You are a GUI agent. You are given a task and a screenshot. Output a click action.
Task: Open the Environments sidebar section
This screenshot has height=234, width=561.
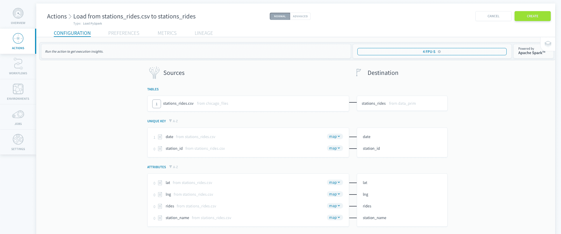(18, 92)
